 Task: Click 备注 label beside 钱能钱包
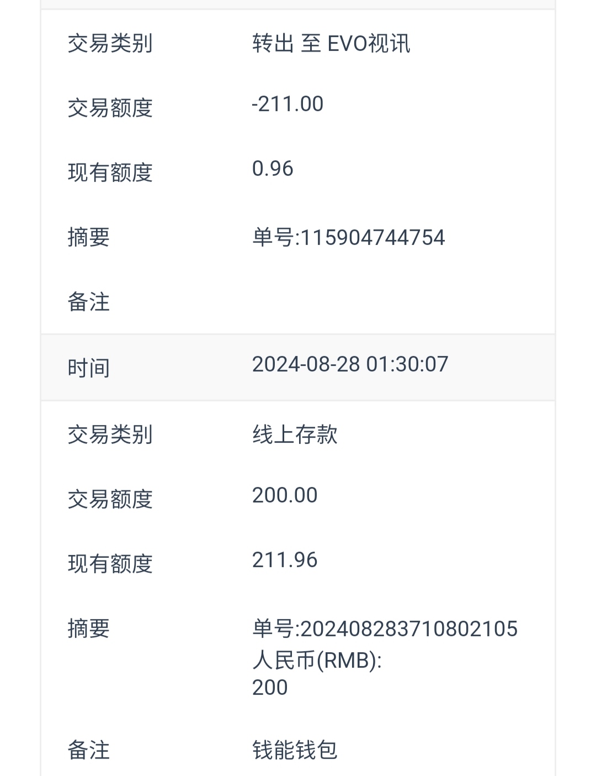click(x=88, y=750)
